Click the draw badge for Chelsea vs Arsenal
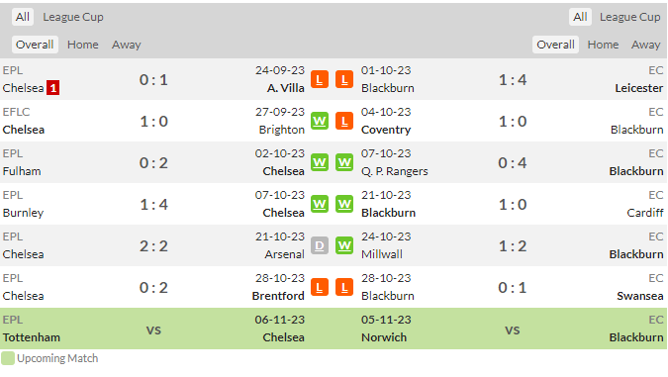The width and height of the screenshot is (668, 377). tap(320, 245)
